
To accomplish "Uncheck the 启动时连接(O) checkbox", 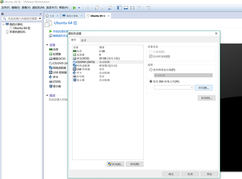I will click(x=151, y=56).
